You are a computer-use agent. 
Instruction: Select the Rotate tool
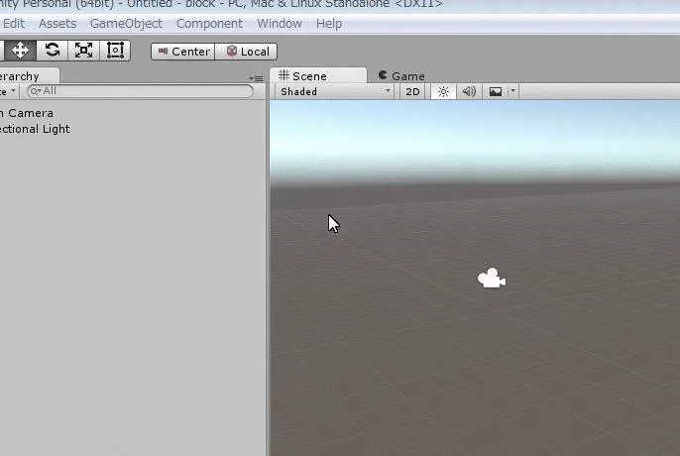pyautogui.click(x=52, y=51)
